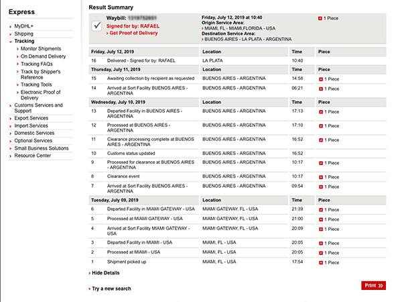Select 'Delivered - Signed for by: RAFAEL' row text

(x=141, y=61)
